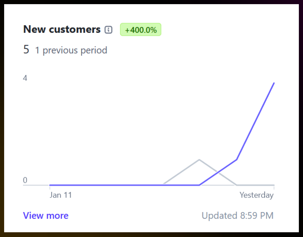Click the total count number 5

[26, 50]
